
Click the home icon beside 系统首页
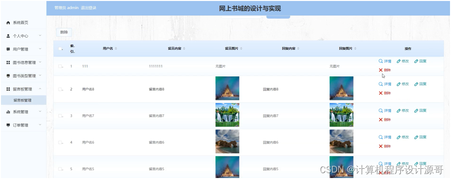(8, 23)
